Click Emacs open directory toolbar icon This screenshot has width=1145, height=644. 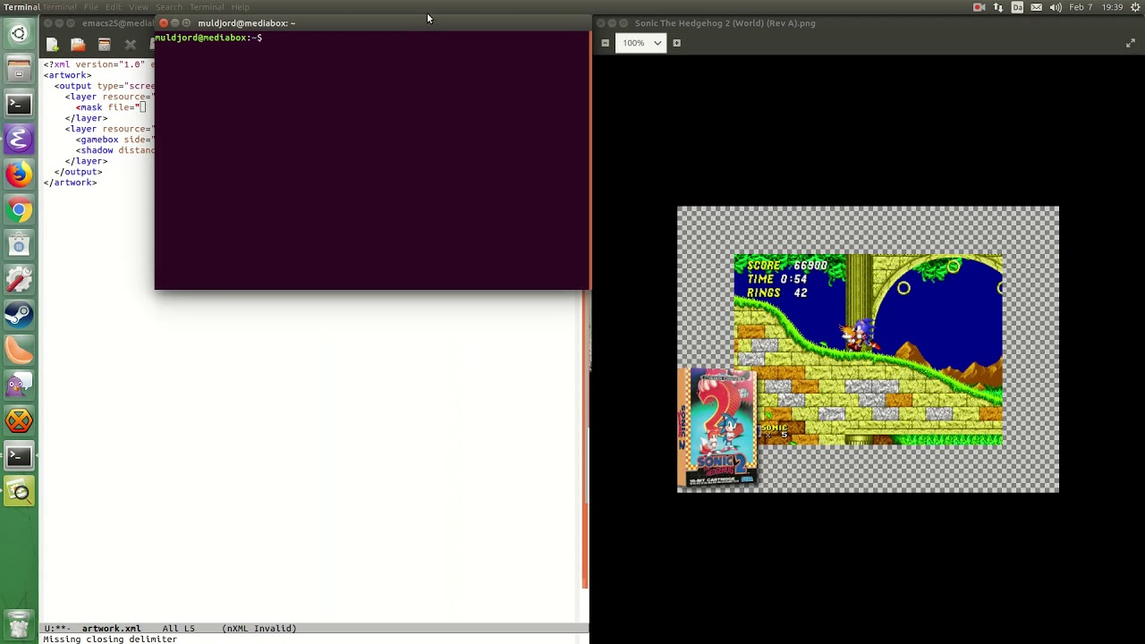coord(104,44)
